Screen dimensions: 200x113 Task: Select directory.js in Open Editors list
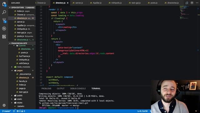point(22,18)
